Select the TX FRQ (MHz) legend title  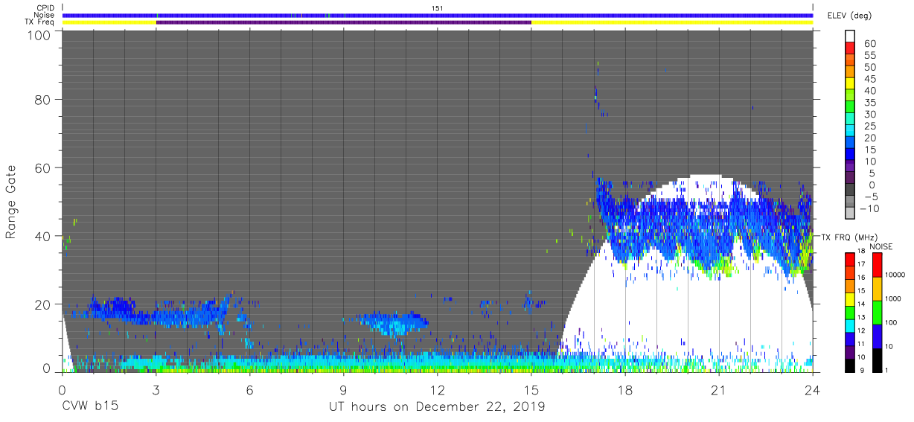coord(848,237)
